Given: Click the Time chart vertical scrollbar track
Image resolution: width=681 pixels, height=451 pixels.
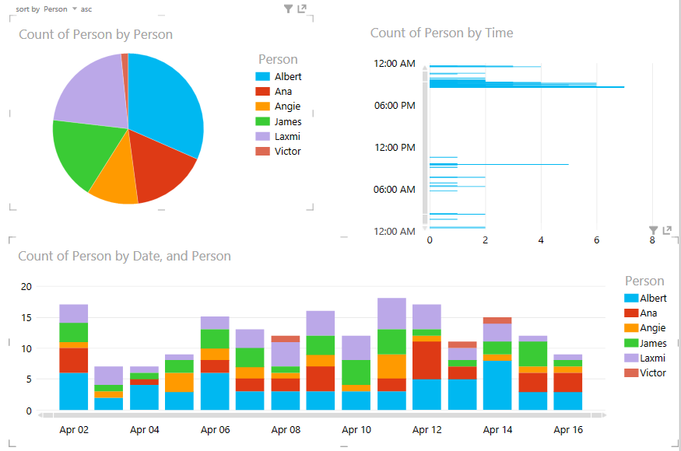Looking at the screenshot, I should coord(425,148).
